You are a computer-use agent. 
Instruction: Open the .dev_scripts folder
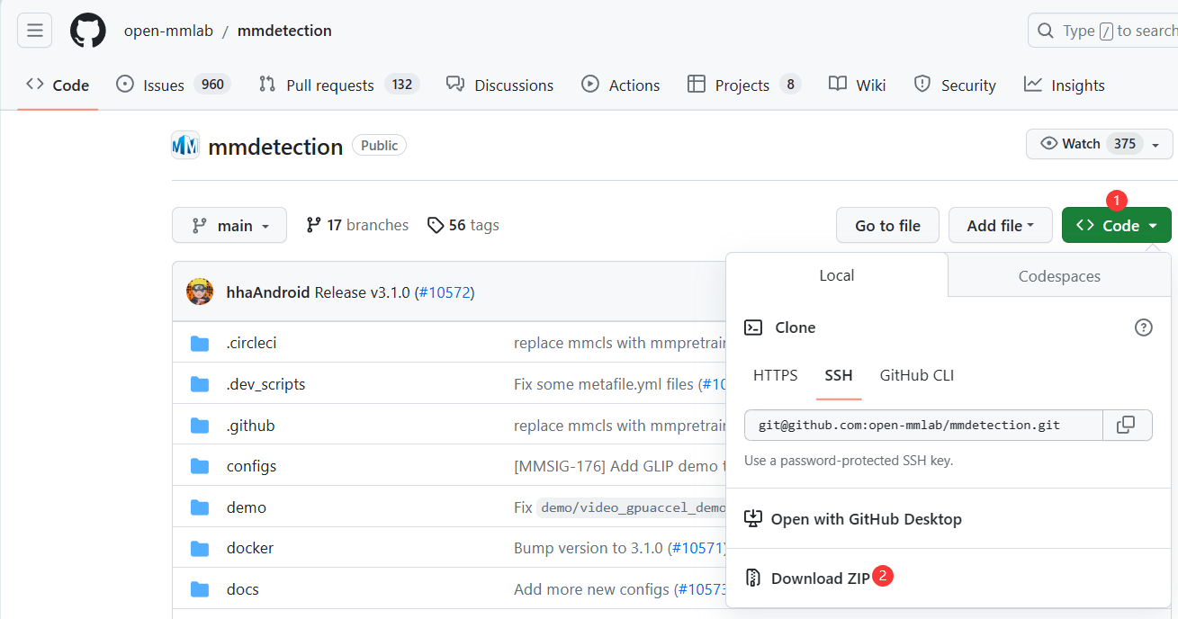265,384
